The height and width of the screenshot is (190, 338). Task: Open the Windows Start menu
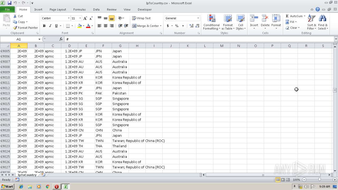[7, 186]
